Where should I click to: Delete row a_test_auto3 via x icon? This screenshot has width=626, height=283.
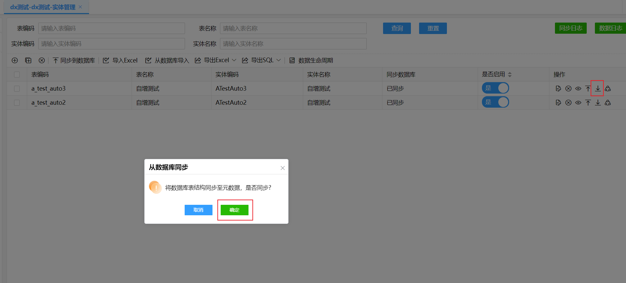(568, 89)
